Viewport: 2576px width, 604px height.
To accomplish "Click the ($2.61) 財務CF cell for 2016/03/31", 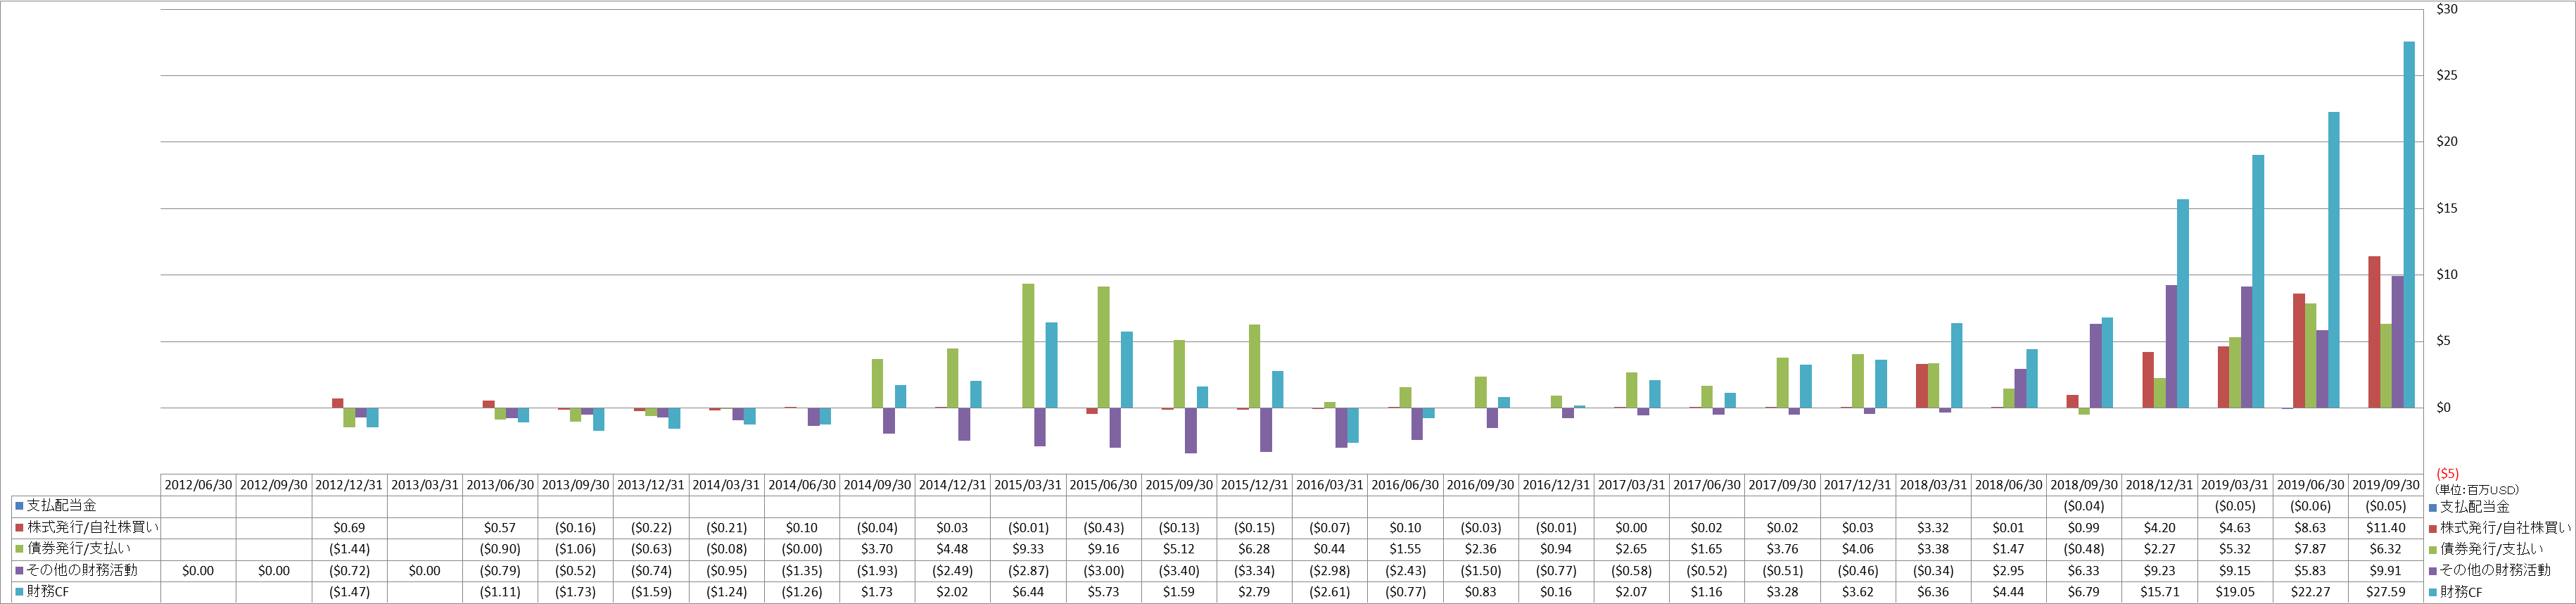I will tap(1330, 592).
